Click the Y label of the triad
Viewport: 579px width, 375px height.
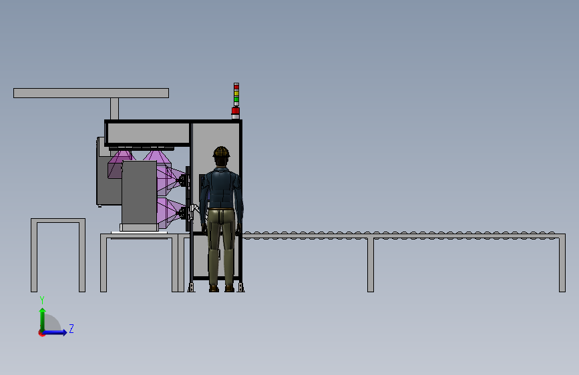pyautogui.click(x=42, y=300)
